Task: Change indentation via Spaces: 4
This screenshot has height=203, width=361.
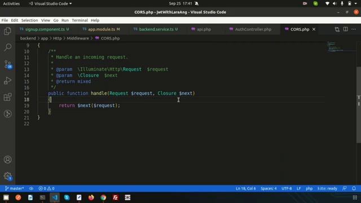Action: click(268, 188)
